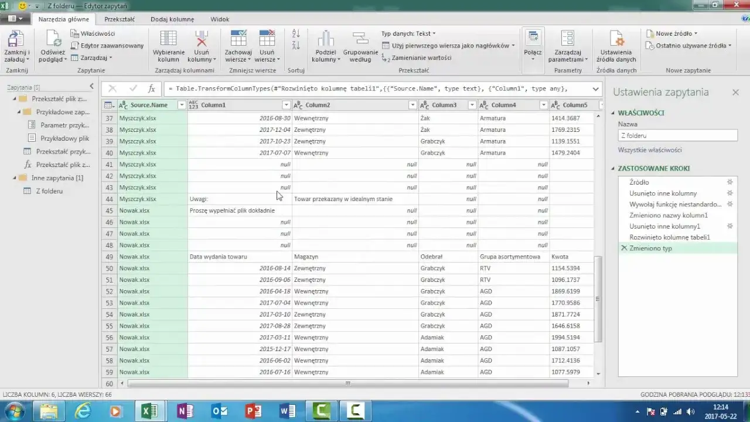This screenshot has height=422, width=750.
Task: Open Grupowanie według
Action: [360, 47]
